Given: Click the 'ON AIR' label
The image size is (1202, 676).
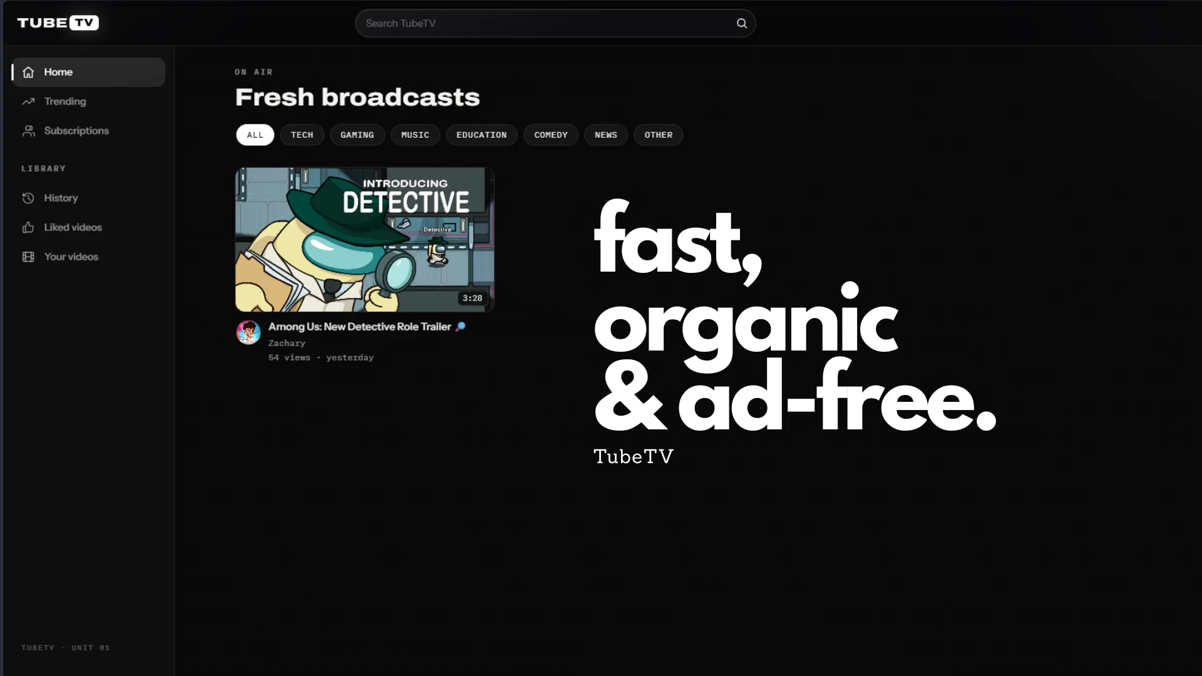Looking at the screenshot, I should tap(254, 72).
